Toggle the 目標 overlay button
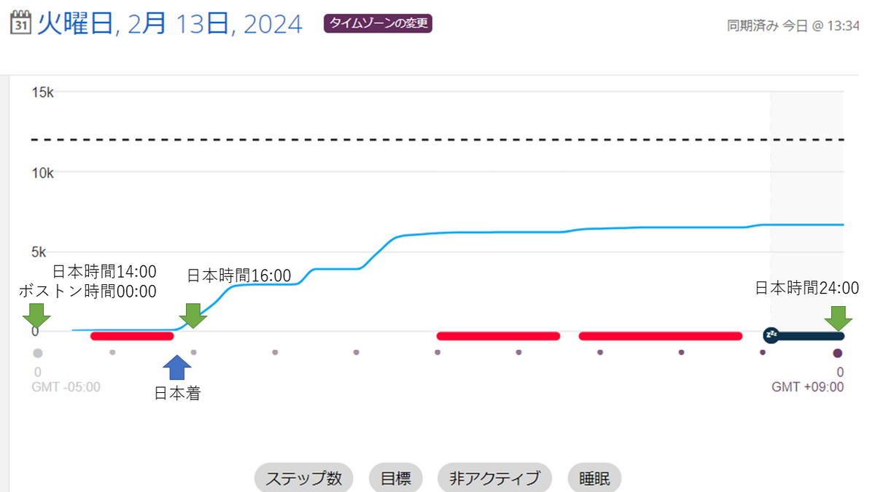The image size is (875, 492). [396, 477]
